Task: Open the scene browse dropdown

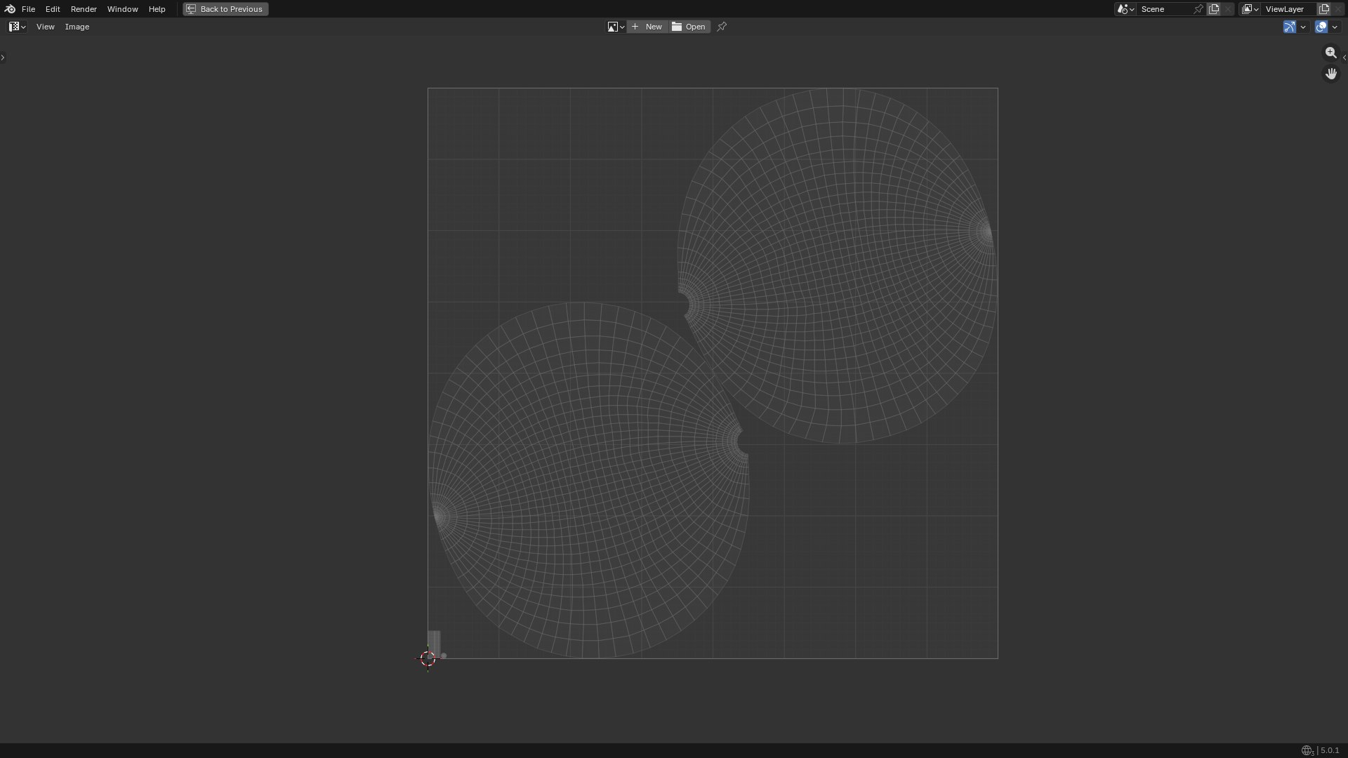Action: pyautogui.click(x=1125, y=9)
